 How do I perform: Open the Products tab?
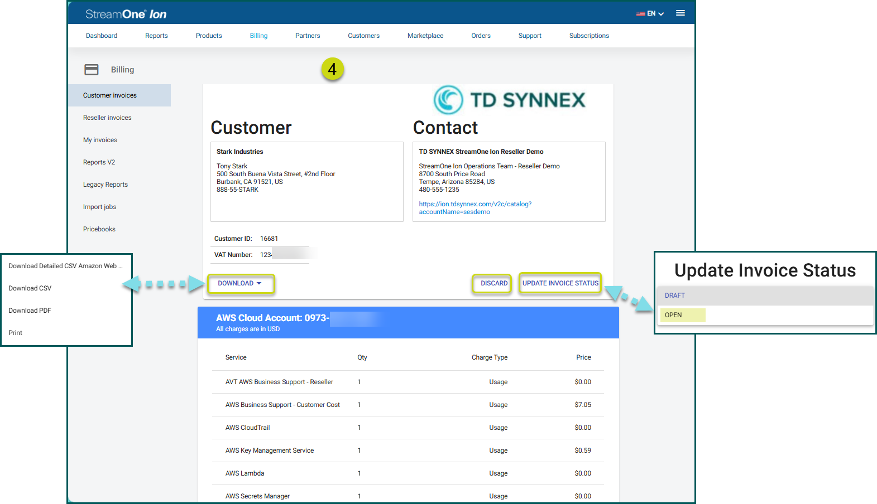tap(209, 36)
